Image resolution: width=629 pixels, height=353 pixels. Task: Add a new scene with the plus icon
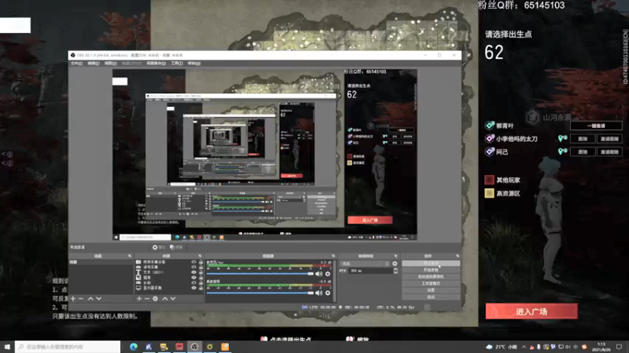click(x=73, y=299)
